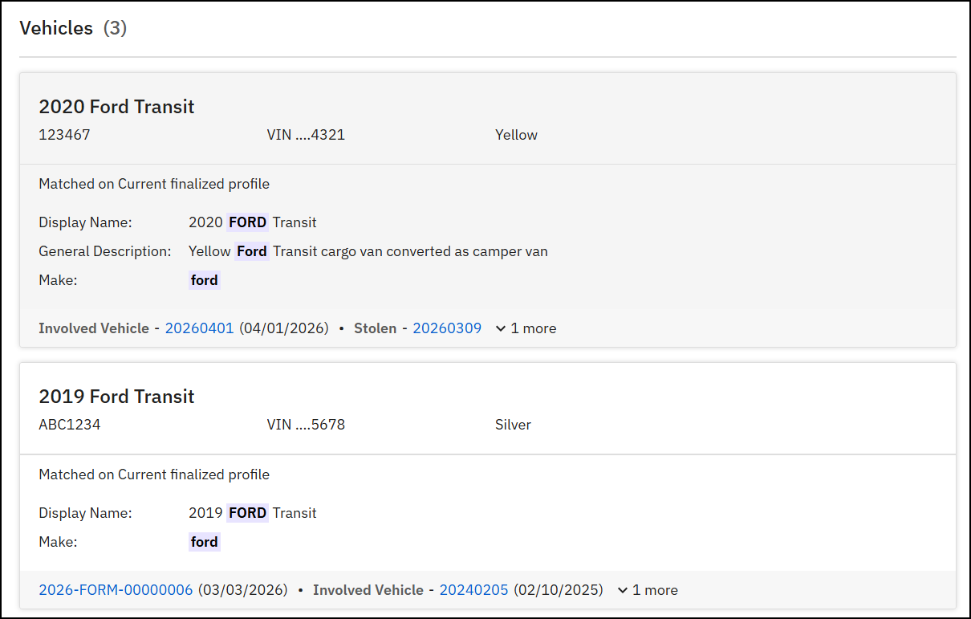Click the Silver color label
Screen dimensions: 971x619
tap(513, 424)
